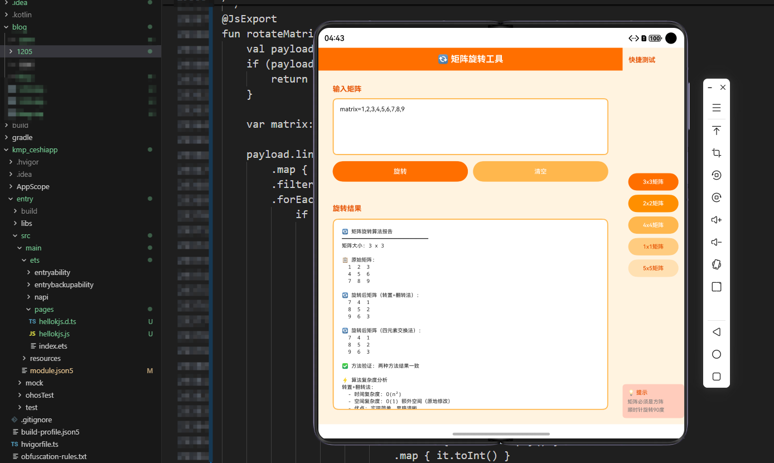The image size is (774, 463).
Task: Expand the AppScope folder
Action: click(11, 186)
